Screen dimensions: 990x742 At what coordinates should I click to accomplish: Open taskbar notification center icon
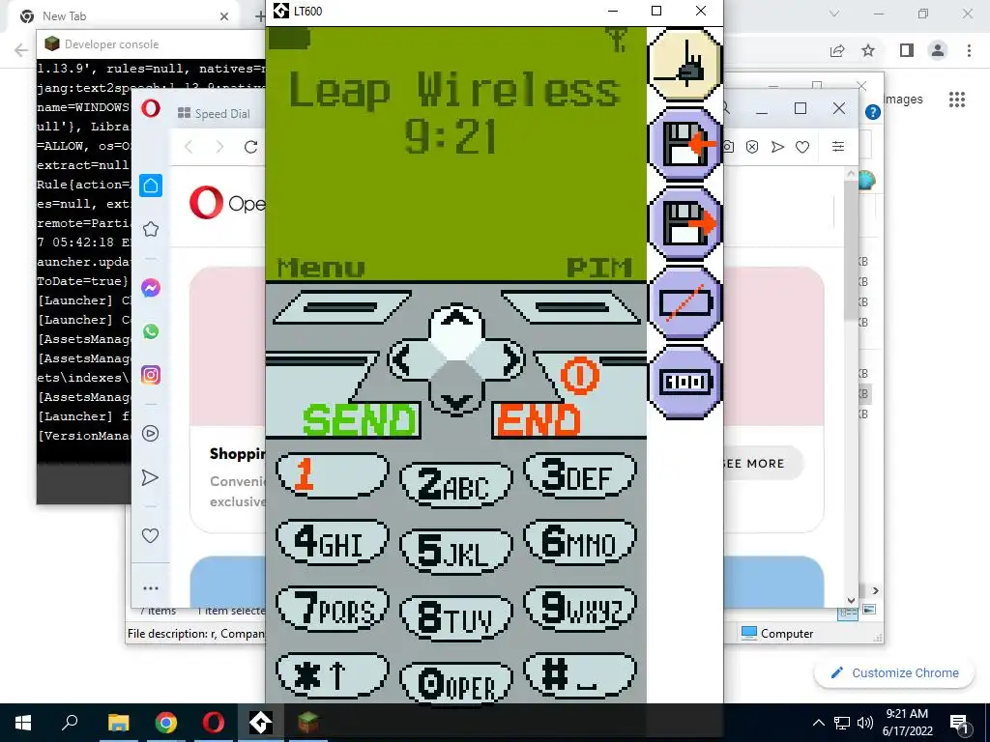[960, 724]
